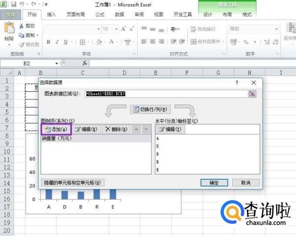Switch to the Insert (插入) tab
This screenshot has width=296, height=236.
coord(51,14)
